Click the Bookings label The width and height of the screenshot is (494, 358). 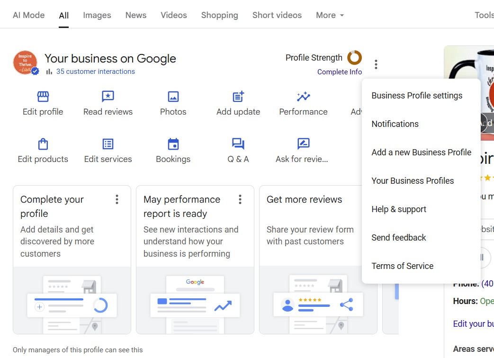[173, 159]
